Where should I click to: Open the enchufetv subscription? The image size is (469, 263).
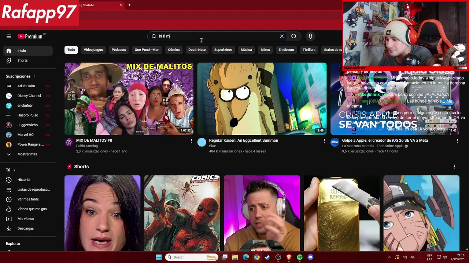(28, 106)
